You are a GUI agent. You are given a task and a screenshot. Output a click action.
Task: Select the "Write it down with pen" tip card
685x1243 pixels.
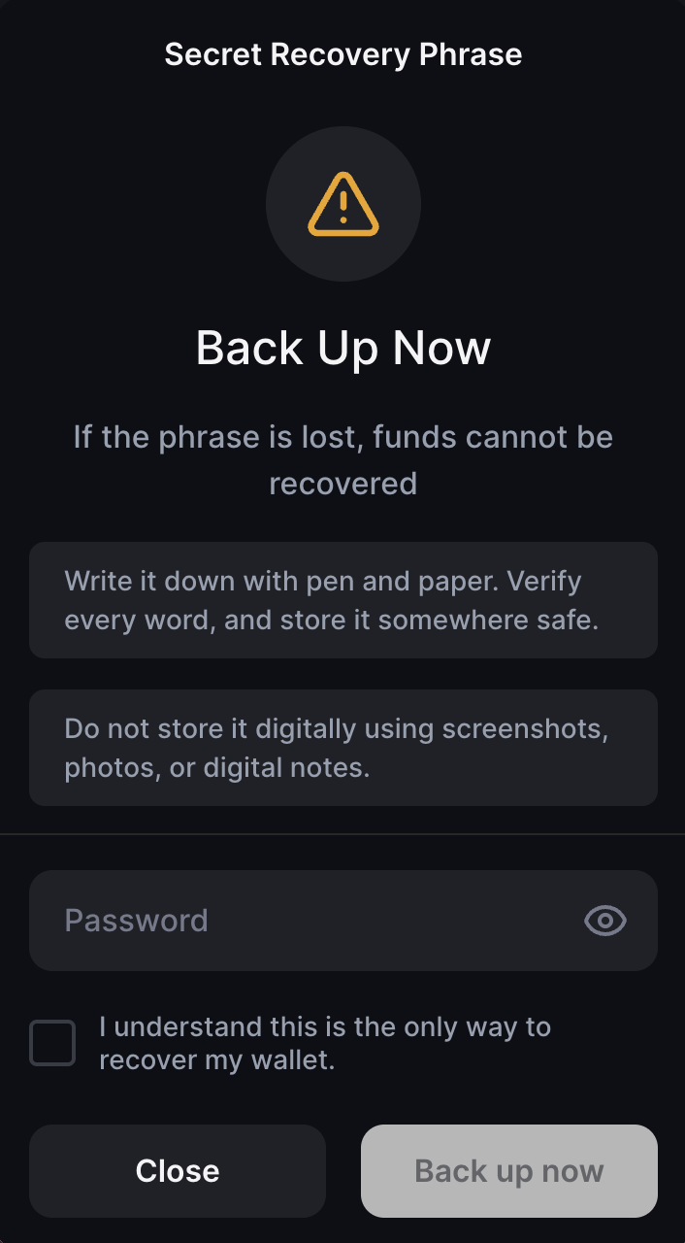pos(343,600)
